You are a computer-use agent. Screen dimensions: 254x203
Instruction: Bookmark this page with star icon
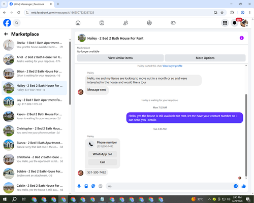click(222, 13)
